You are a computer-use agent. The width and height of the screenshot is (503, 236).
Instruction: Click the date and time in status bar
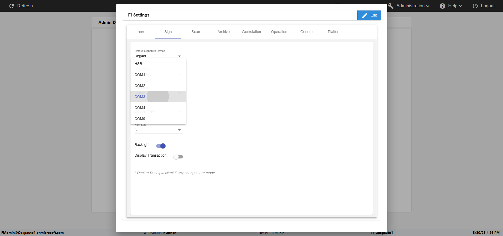486,233
